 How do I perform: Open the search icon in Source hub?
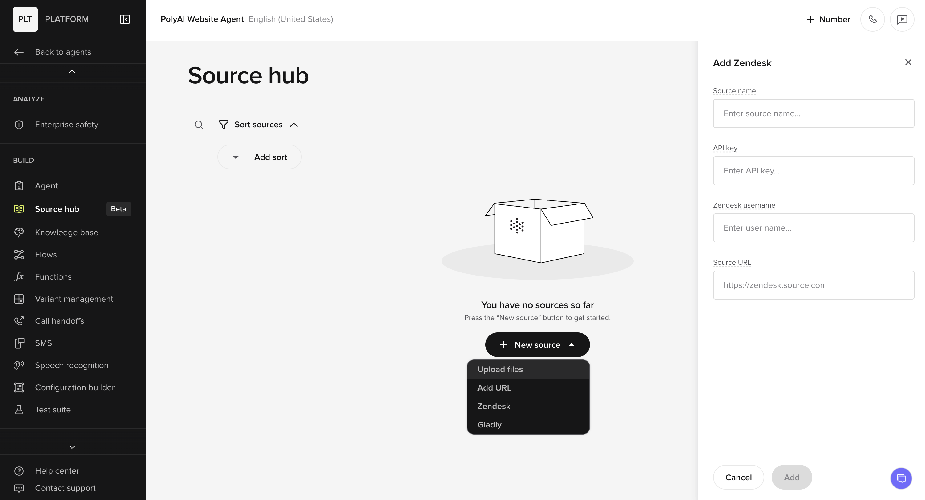199,125
